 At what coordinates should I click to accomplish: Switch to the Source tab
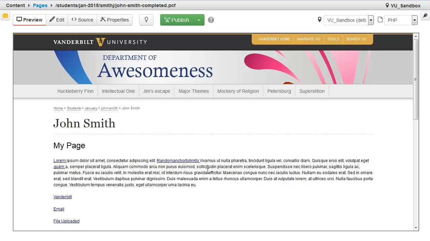click(82, 20)
